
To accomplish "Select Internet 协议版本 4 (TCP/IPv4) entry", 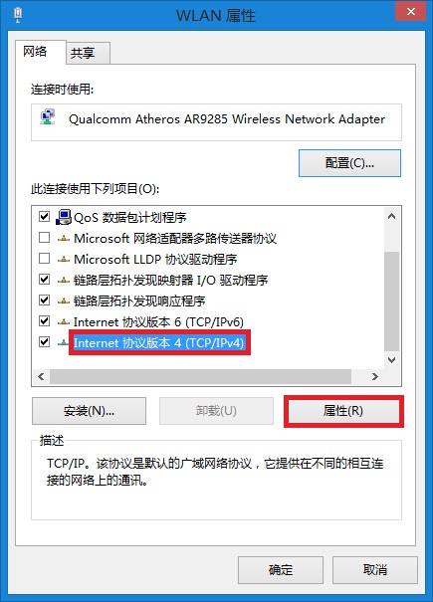I will (x=159, y=342).
